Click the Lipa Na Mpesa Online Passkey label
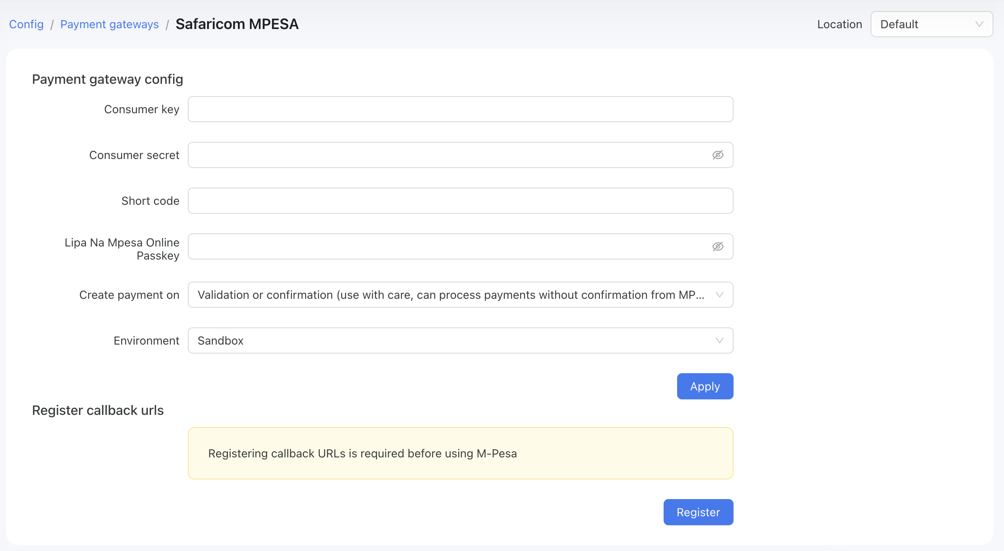The width and height of the screenshot is (1004, 551). click(x=122, y=249)
